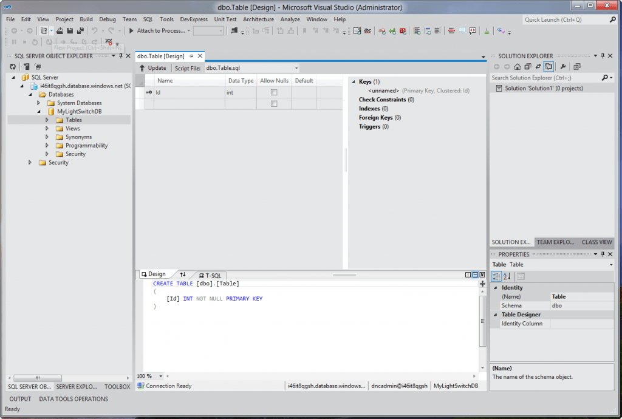Viewport: 622px width, 419px height.
Task: Expand the Views folder
Action: pos(47,129)
